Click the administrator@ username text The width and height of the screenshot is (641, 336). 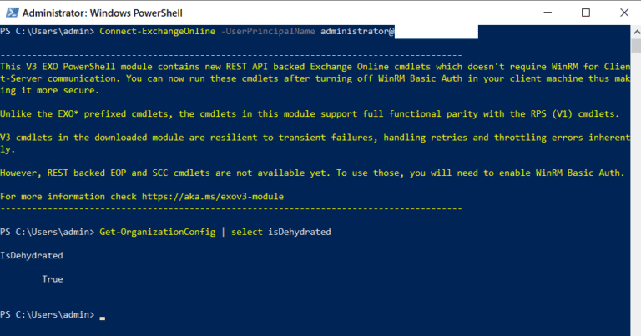coord(357,32)
